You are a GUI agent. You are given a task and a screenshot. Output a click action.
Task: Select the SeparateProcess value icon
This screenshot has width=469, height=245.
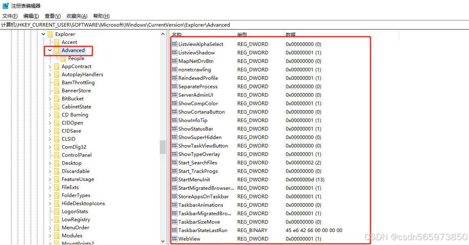(x=175, y=86)
